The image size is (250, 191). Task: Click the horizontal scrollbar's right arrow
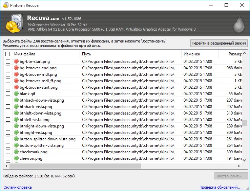[x=239, y=166]
